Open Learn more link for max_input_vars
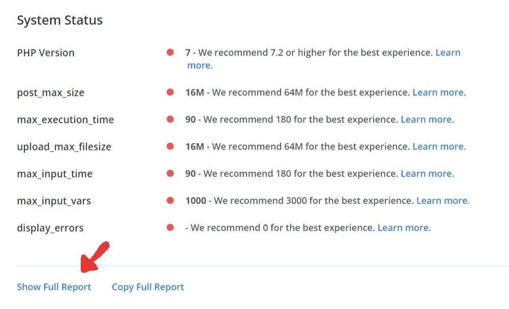 click(443, 201)
